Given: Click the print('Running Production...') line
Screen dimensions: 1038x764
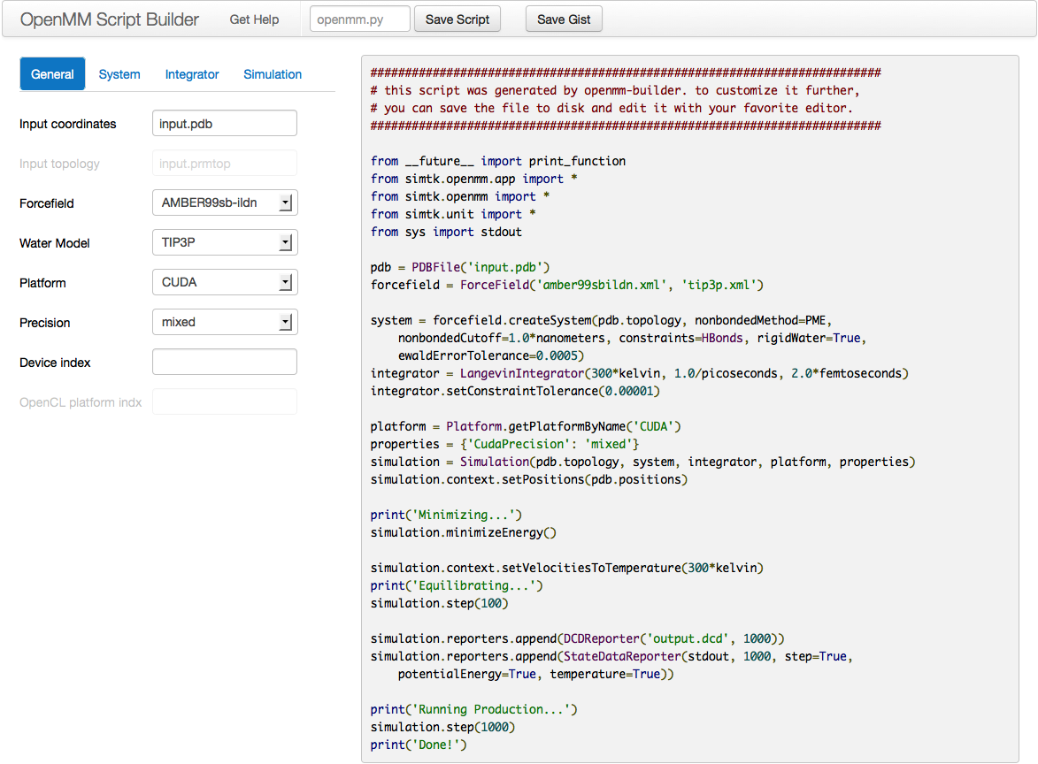Looking at the screenshot, I should [x=474, y=710].
